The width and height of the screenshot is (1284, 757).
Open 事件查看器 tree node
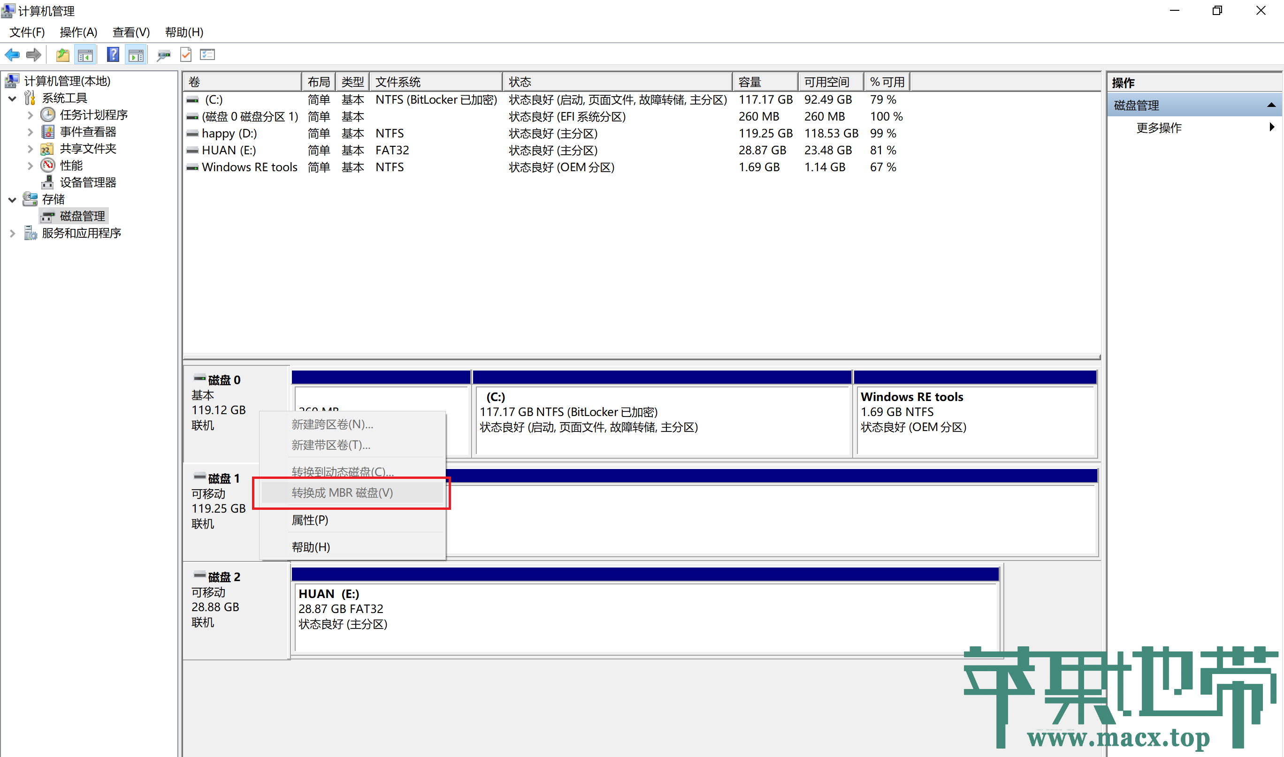88,132
